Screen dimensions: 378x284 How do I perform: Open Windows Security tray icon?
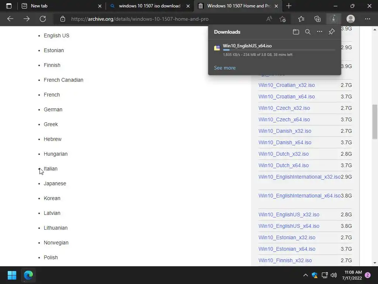(x=315, y=275)
